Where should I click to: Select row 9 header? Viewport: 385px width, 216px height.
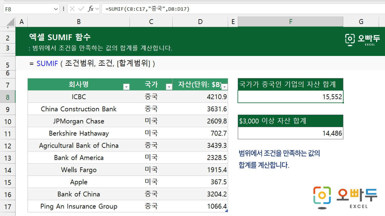(8, 109)
